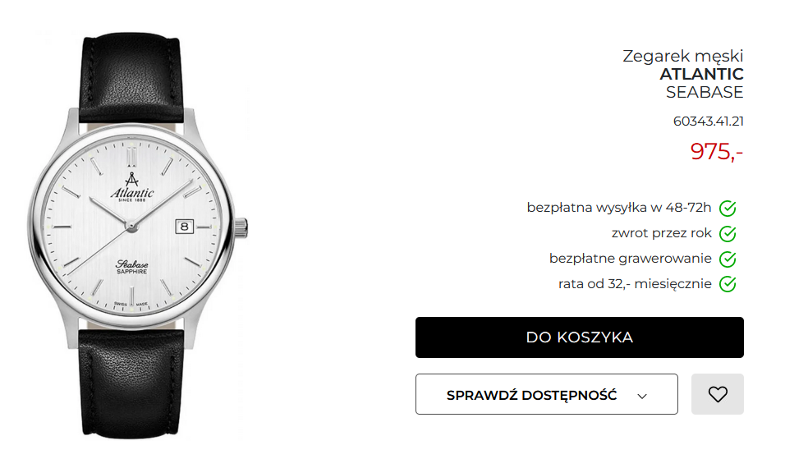Click the checkmark next to zwrot przez rok
Viewport: 785px width, 468px height.
coord(728,234)
